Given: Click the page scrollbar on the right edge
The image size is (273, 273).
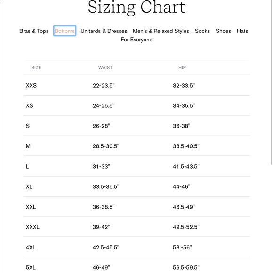Looking at the screenshot, I should coord(271,82).
